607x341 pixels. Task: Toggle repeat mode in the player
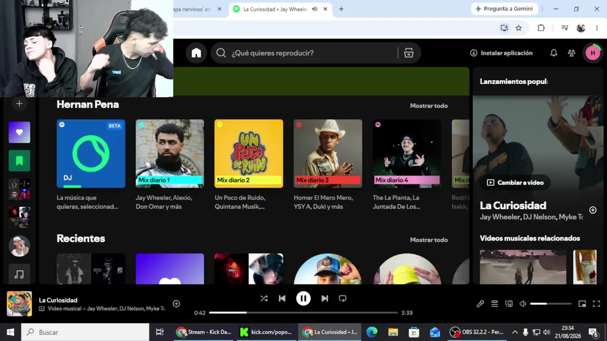tap(342, 298)
